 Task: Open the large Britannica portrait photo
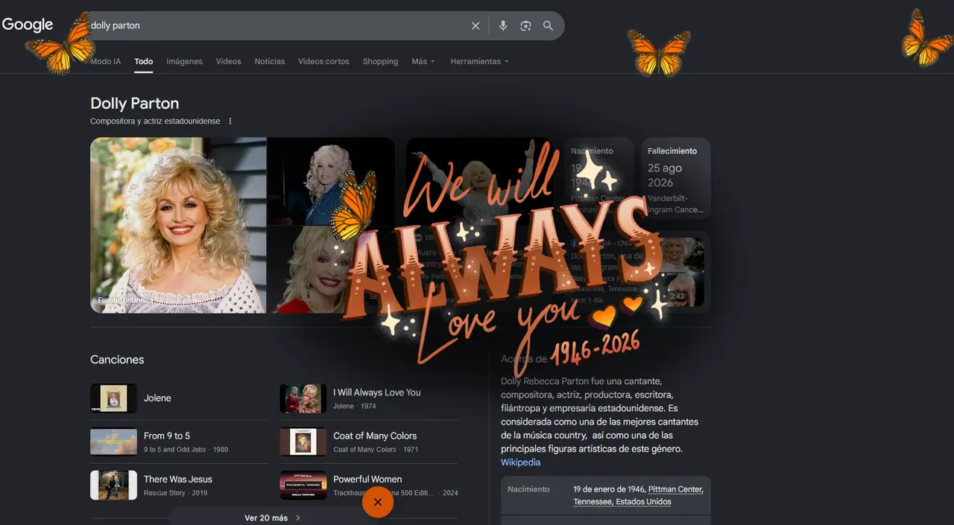pos(178,225)
